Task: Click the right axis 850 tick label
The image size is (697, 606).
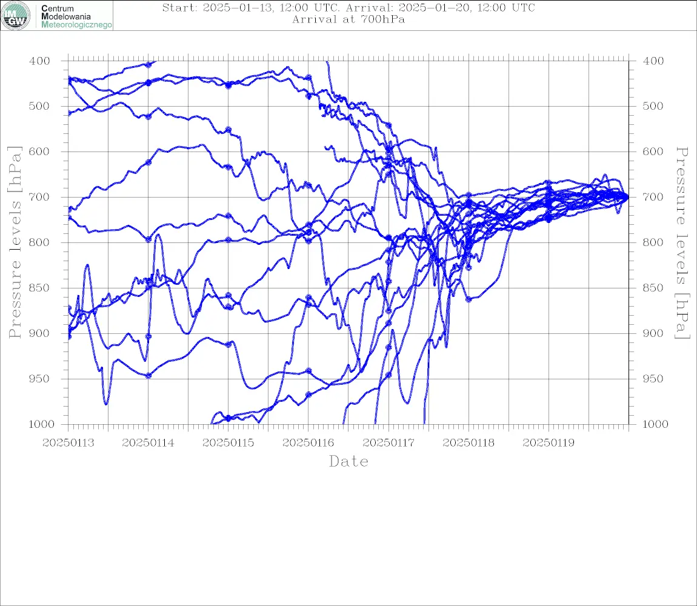Action: 653,288
